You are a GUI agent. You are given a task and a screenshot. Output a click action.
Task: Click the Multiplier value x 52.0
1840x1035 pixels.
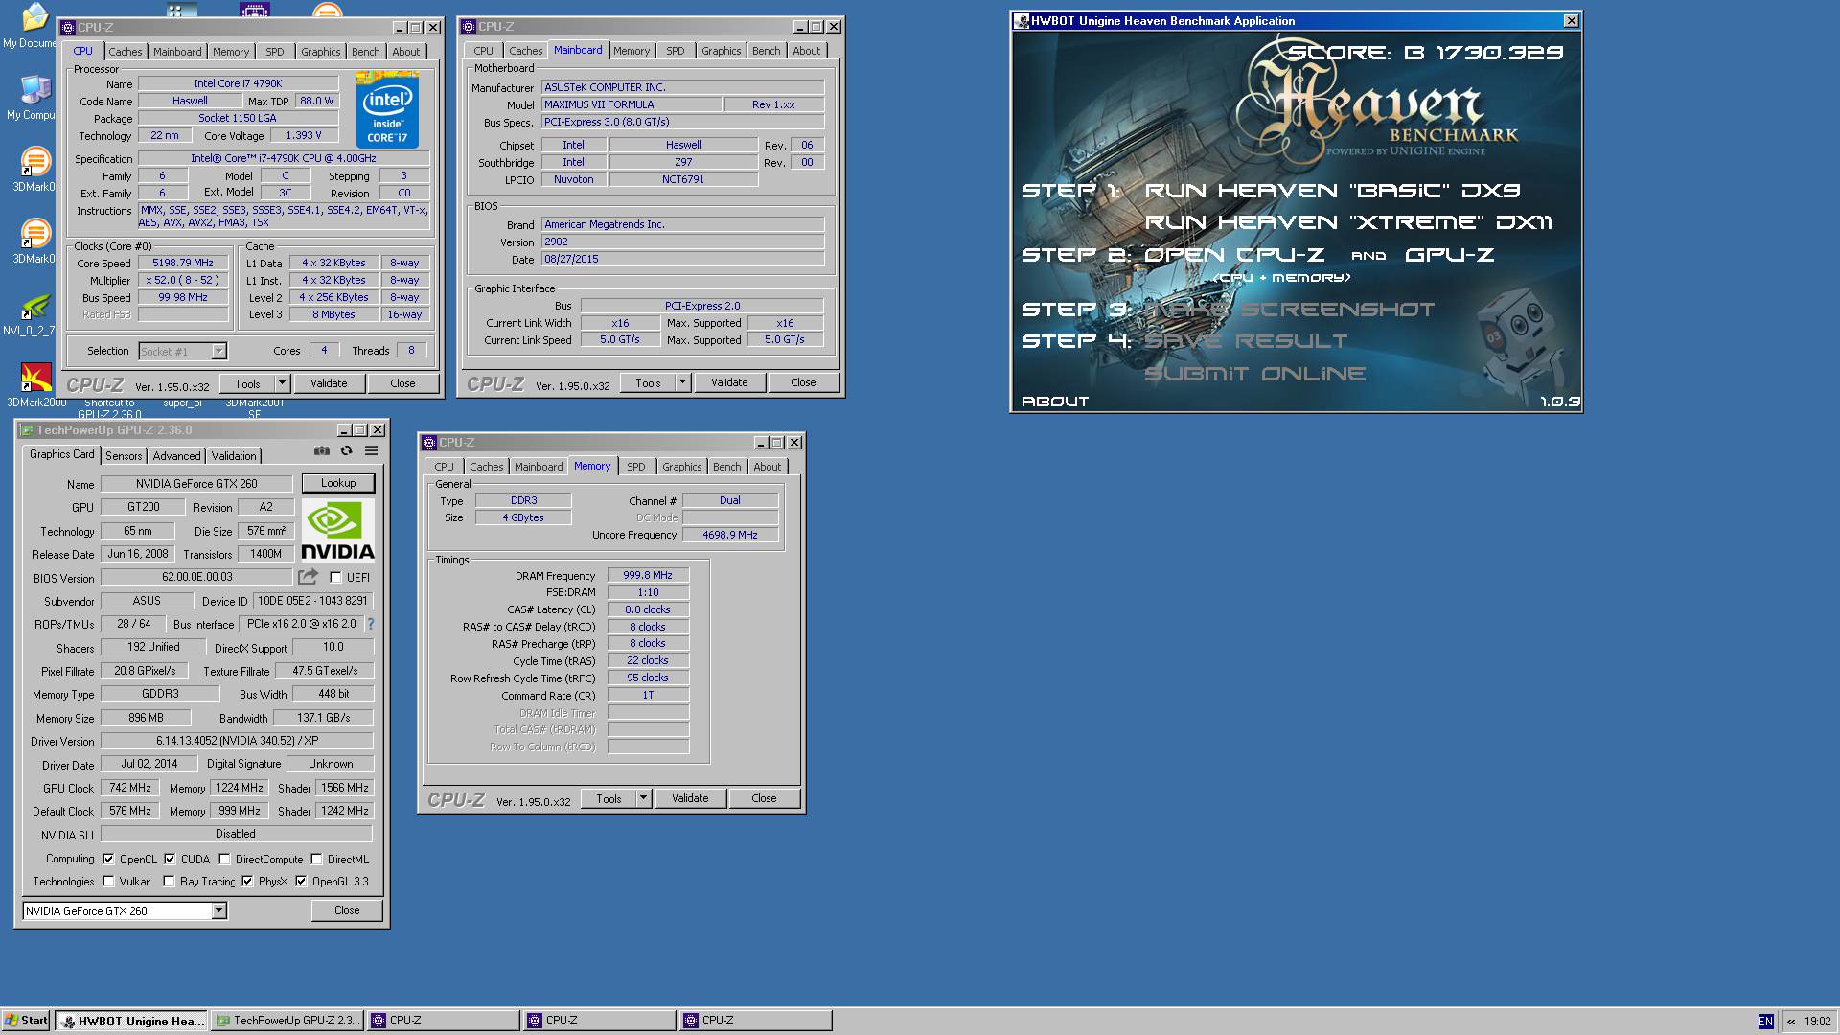point(183,280)
